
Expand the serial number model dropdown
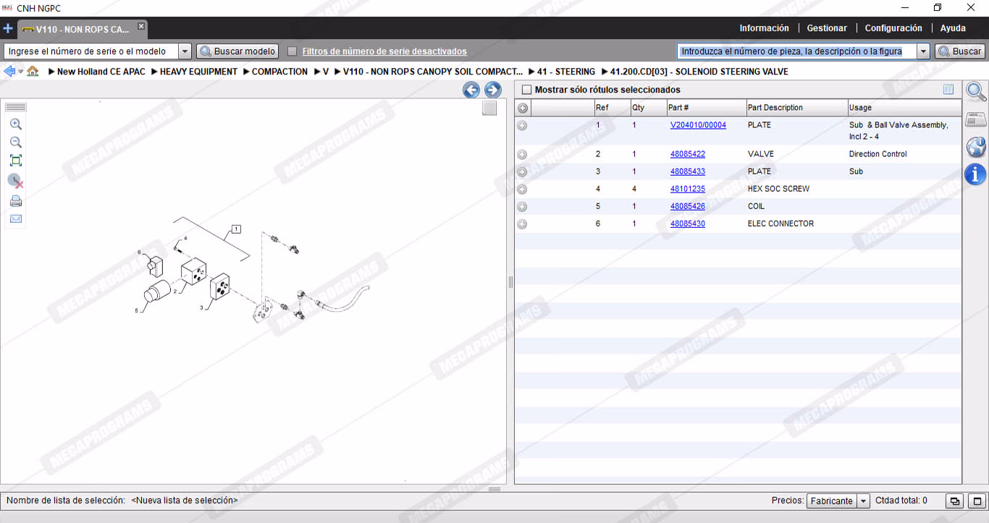click(x=185, y=51)
